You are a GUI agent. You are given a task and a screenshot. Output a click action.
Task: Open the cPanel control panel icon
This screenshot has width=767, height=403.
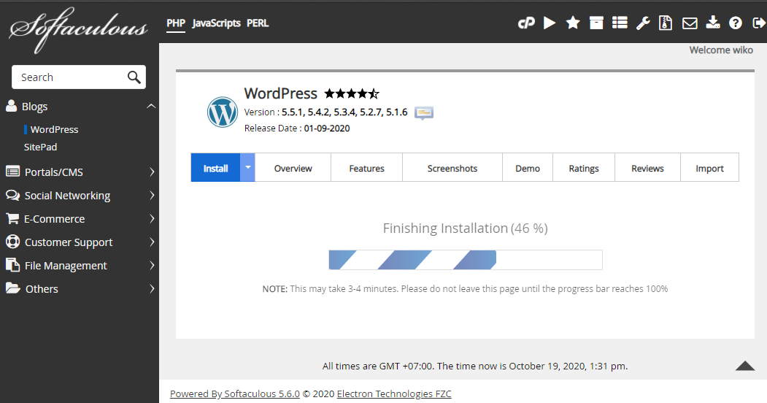526,23
